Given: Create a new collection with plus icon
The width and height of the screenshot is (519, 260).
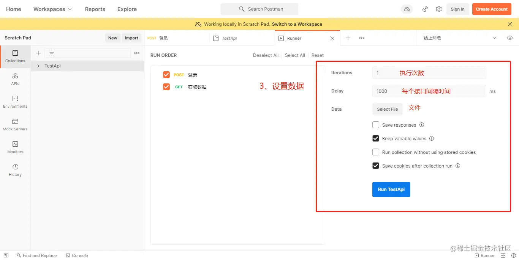Looking at the screenshot, I should [x=38, y=53].
